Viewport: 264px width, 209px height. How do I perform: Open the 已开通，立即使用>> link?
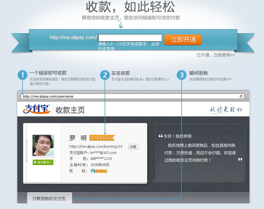(x=216, y=55)
